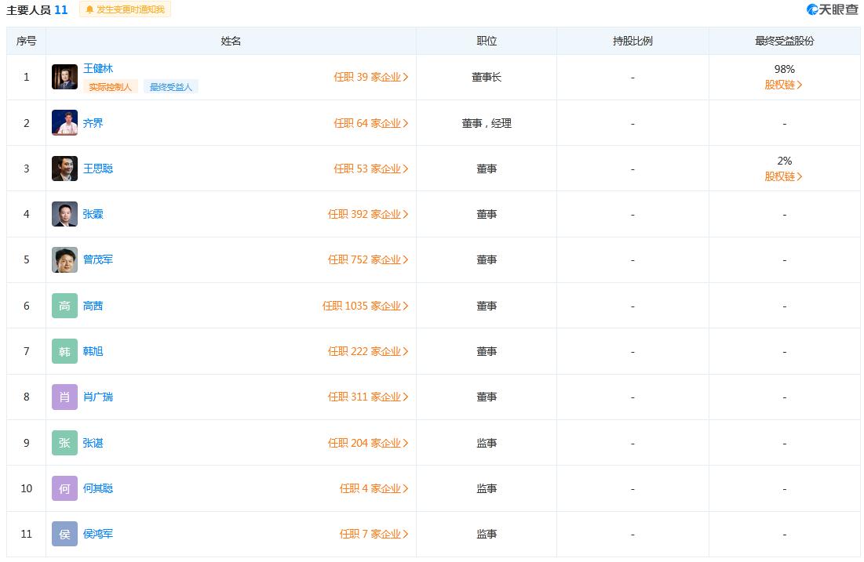Click the 最终受益股份 column header
This screenshot has height=562, width=864.
[x=784, y=41]
